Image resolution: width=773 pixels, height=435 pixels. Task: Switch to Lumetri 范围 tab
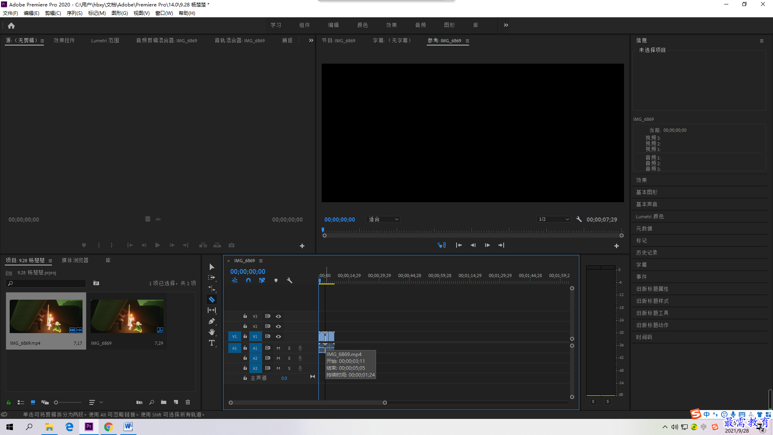coord(105,40)
